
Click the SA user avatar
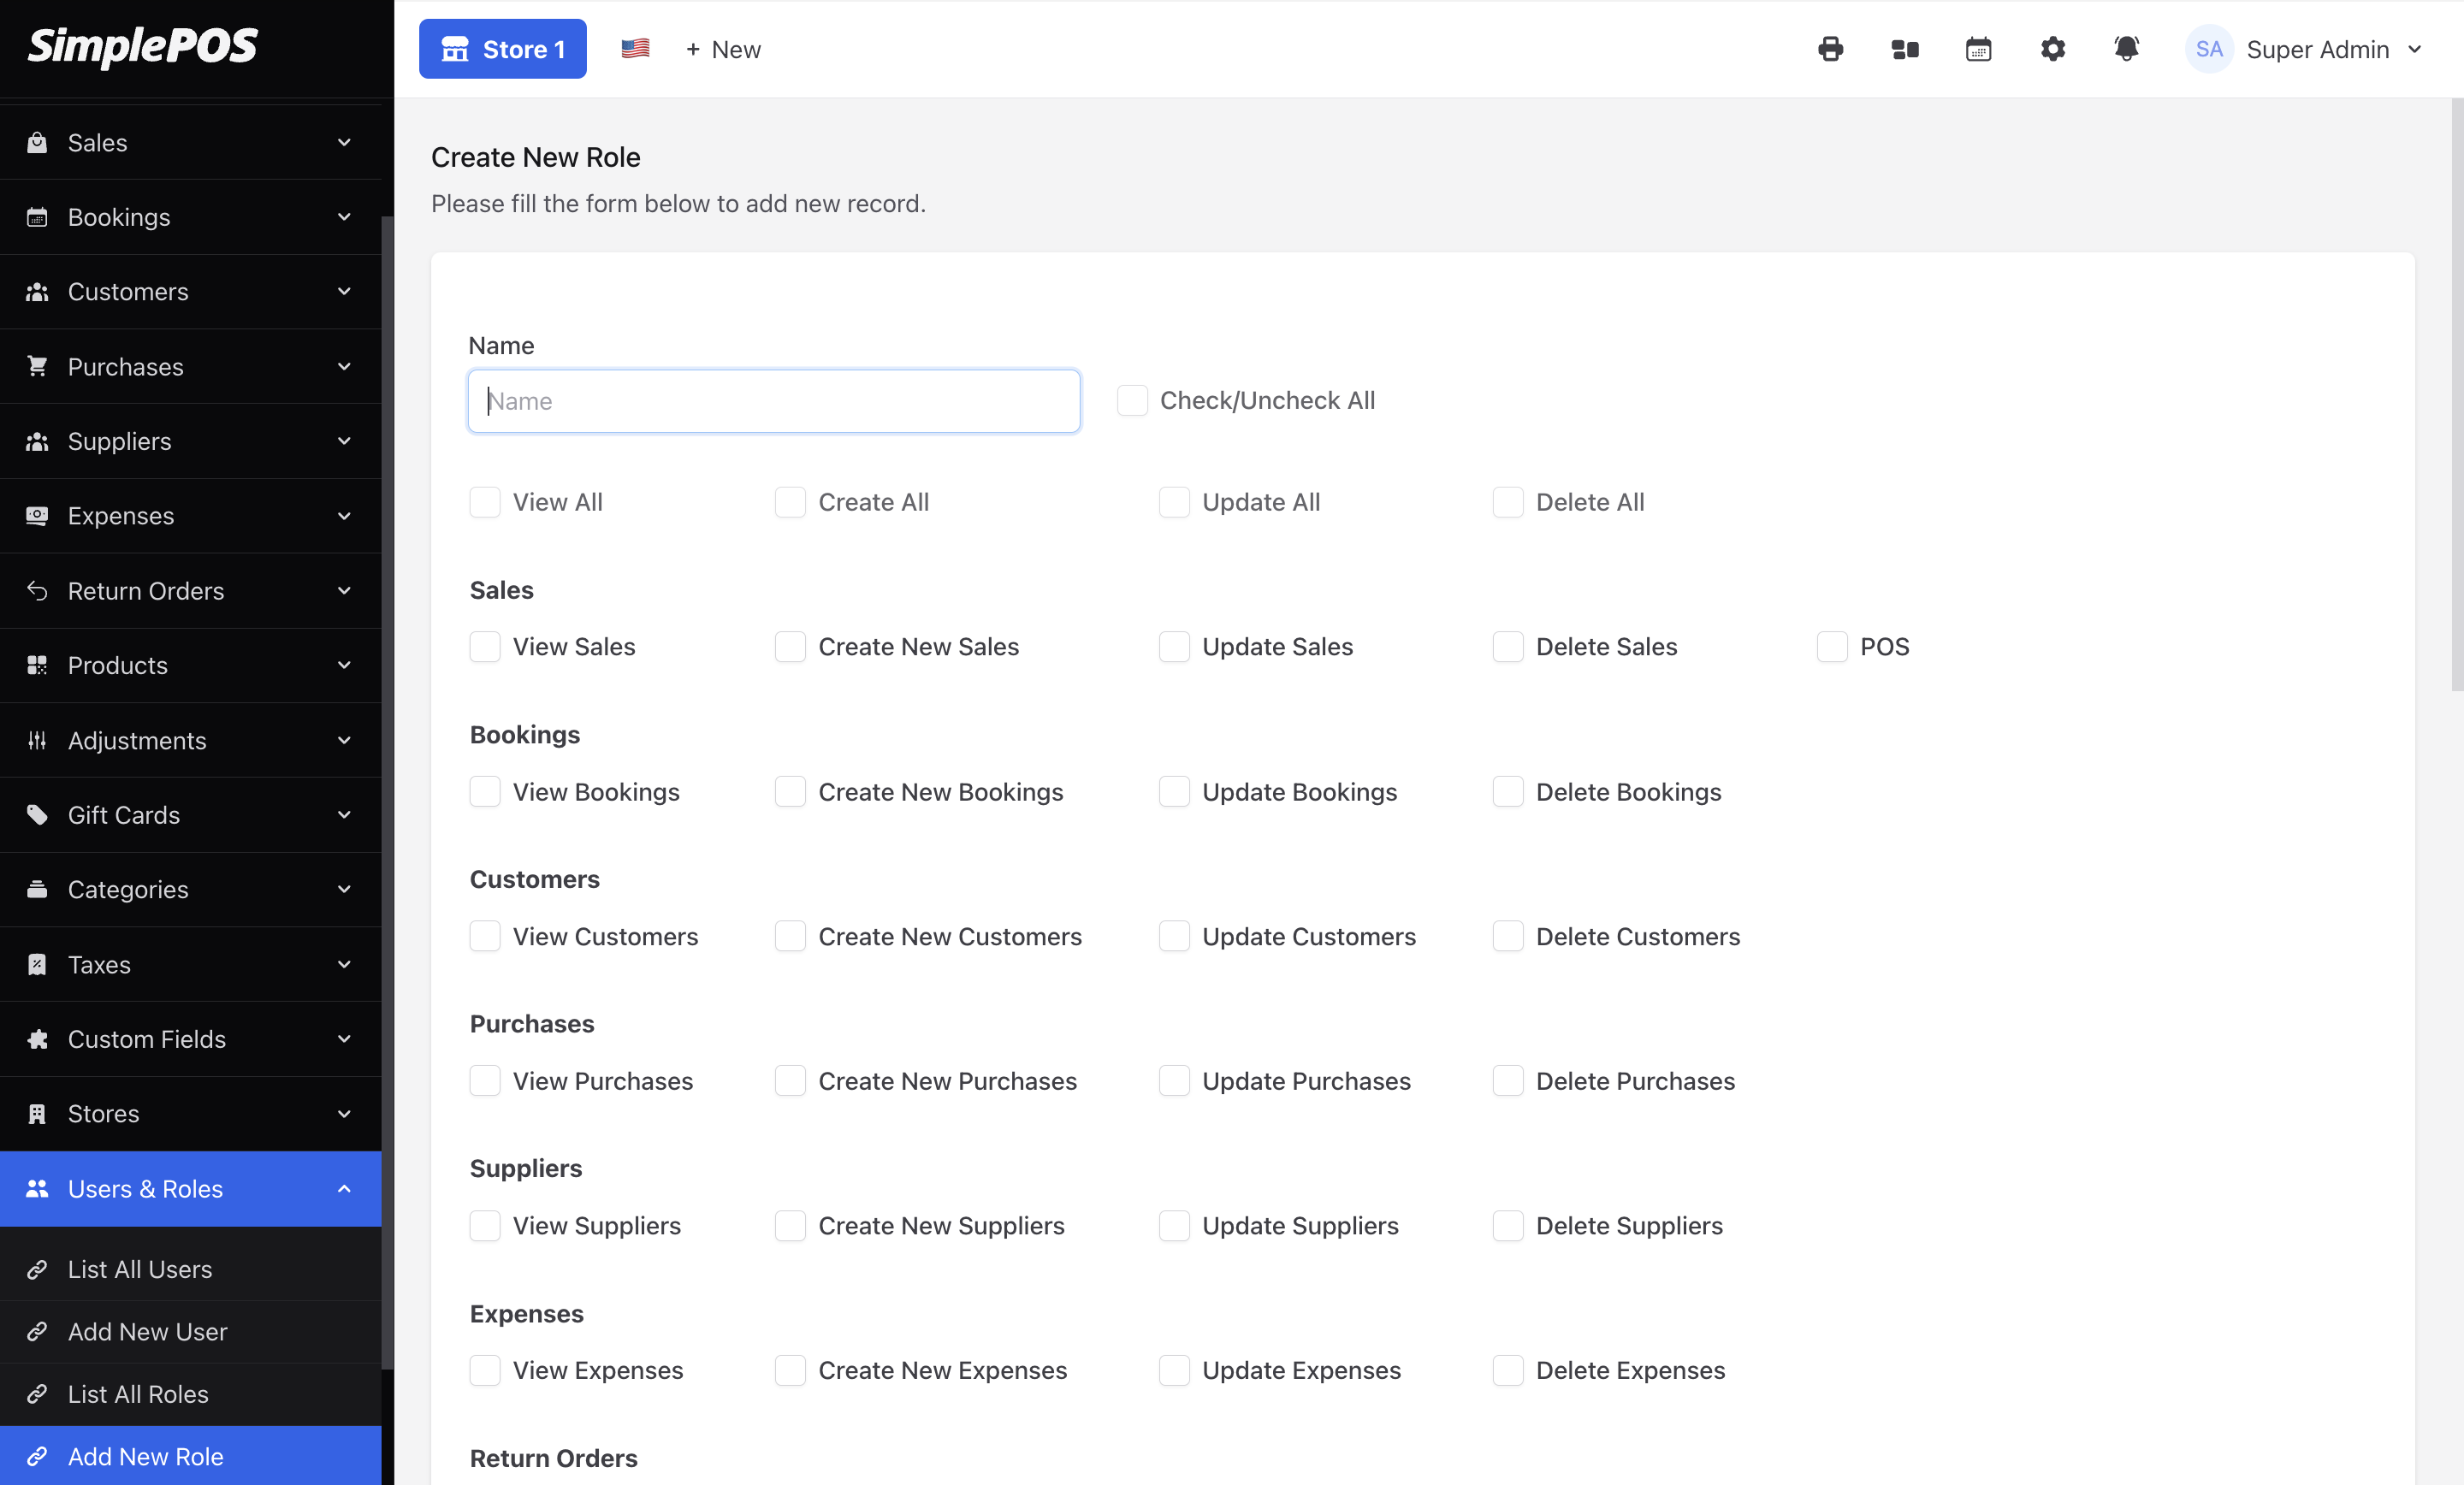point(2208,49)
